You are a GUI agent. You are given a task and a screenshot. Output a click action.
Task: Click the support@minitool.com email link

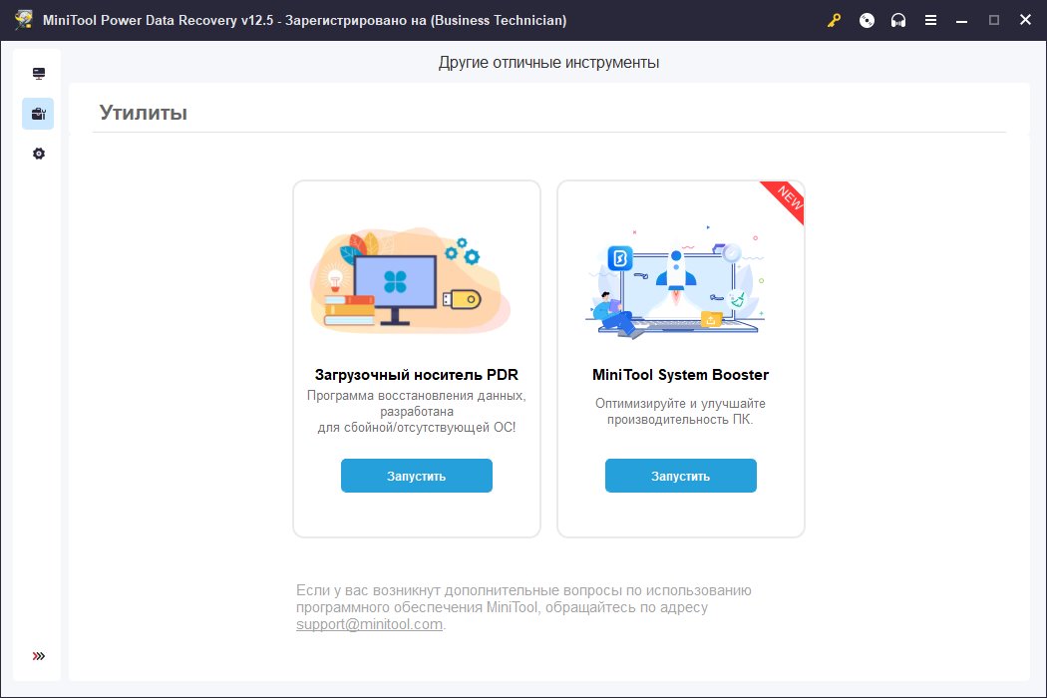(369, 624)
